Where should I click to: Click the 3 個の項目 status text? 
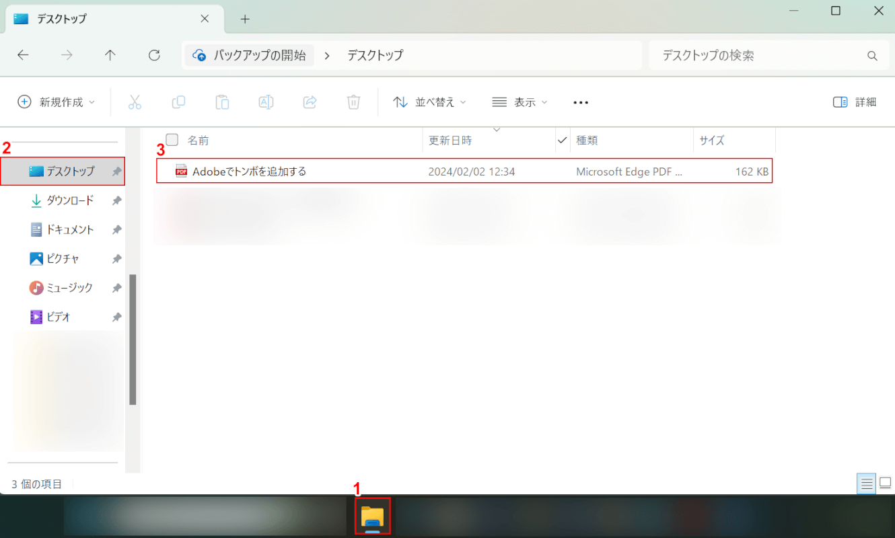pyautogui.click(x=37, y=484)
